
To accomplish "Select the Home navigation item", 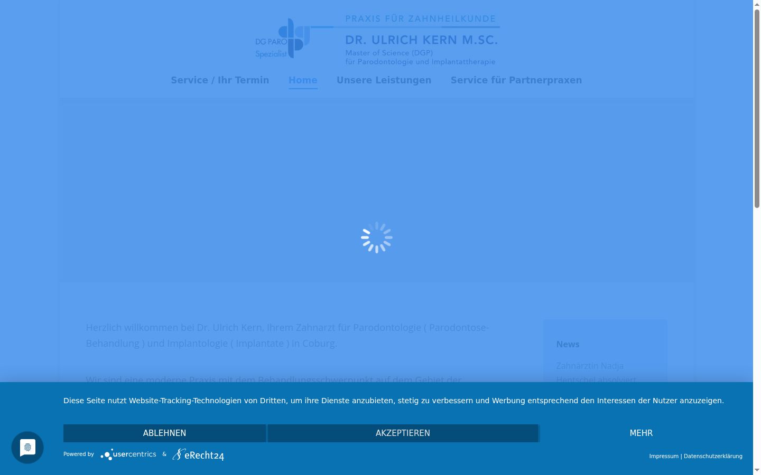I will (303, 80).
